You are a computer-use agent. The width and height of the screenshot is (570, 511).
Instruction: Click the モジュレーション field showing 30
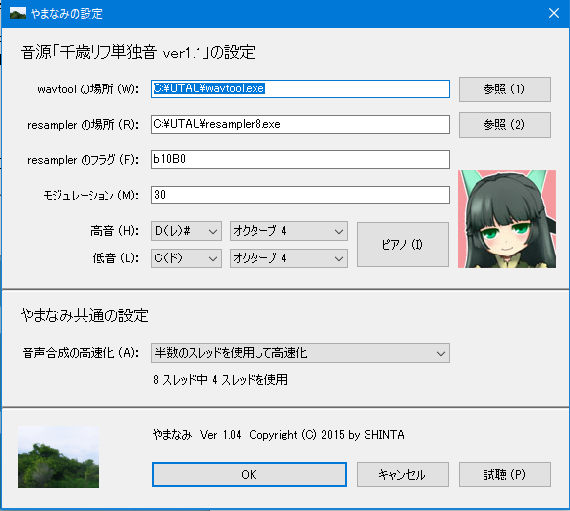301,196
